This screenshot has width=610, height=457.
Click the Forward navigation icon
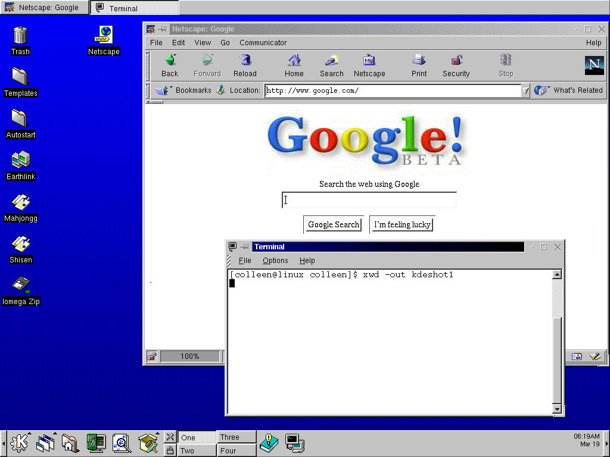click(207, 65)
